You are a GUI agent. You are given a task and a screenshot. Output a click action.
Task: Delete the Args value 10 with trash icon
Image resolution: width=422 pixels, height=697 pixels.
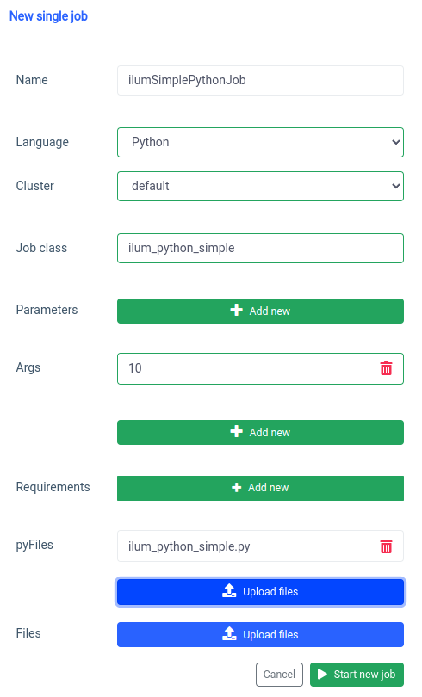[386, 368]
